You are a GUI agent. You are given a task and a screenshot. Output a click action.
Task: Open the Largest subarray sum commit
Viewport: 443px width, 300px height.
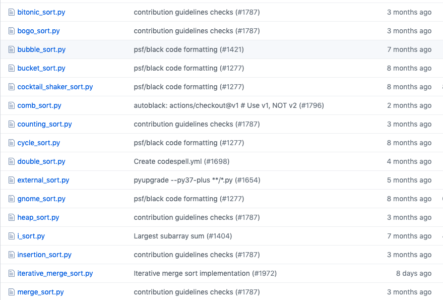point(183,236)
